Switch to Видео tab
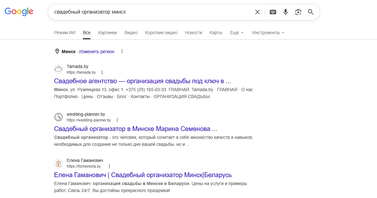The height and width of the screenshot is (198, 377). coord(131,33)
